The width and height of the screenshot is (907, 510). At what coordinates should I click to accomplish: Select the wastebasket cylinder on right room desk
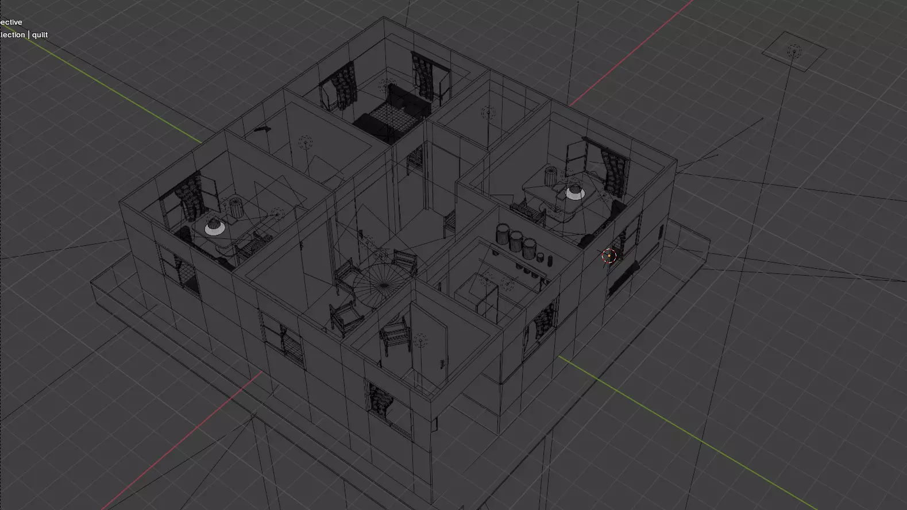tap(550, 175)
